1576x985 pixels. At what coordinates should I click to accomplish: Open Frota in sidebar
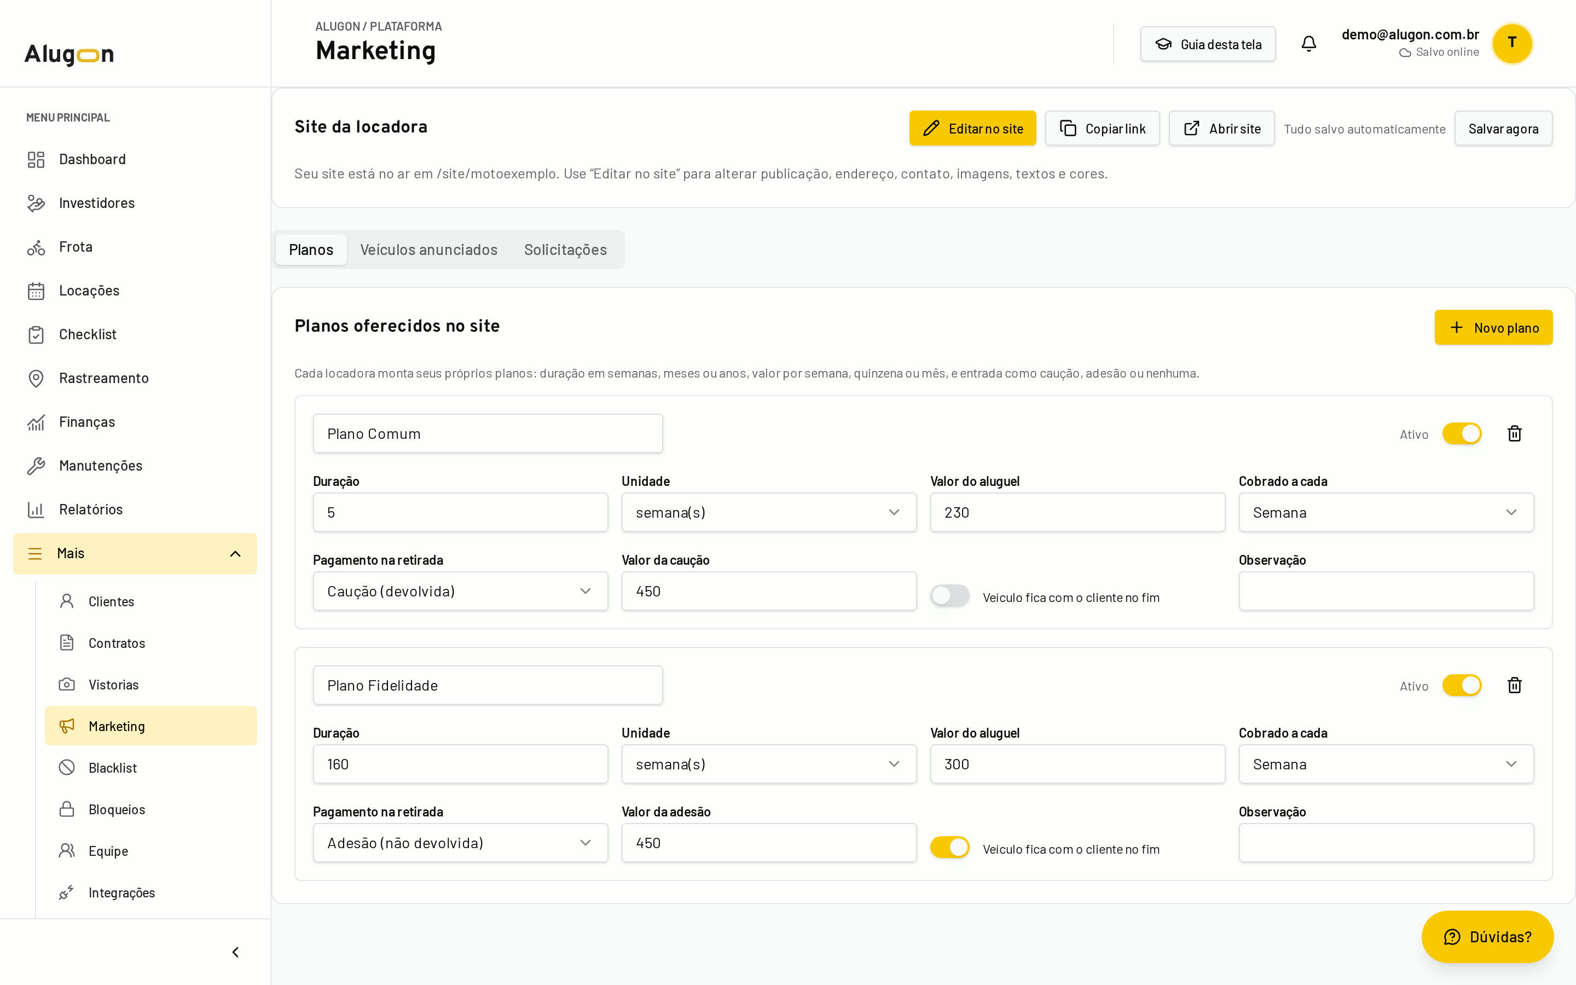135,247
